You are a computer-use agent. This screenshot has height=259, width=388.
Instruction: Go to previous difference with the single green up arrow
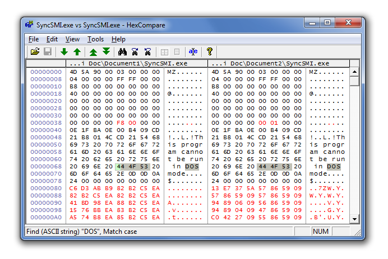point(77,52)
